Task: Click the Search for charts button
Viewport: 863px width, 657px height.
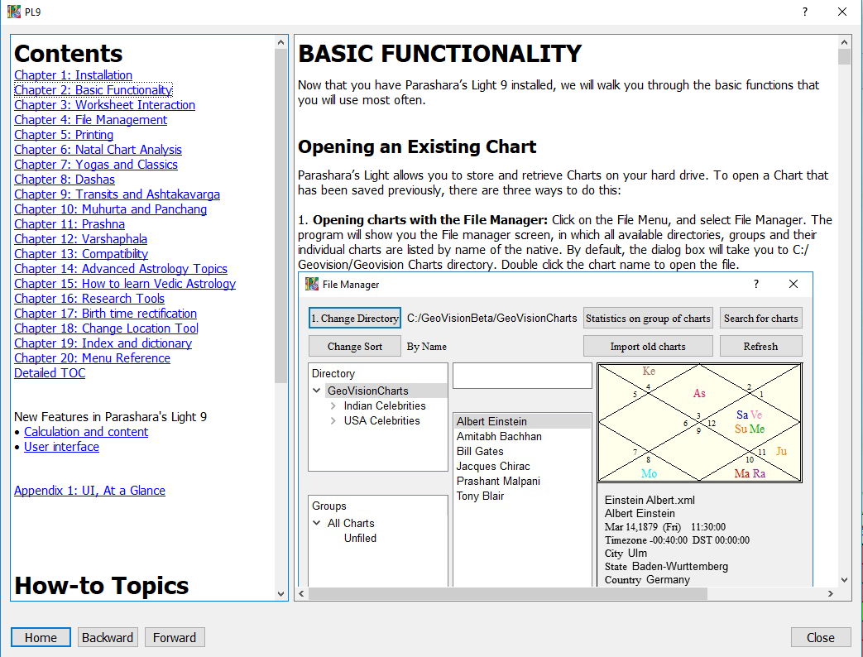Action: (x=760, y=318)
